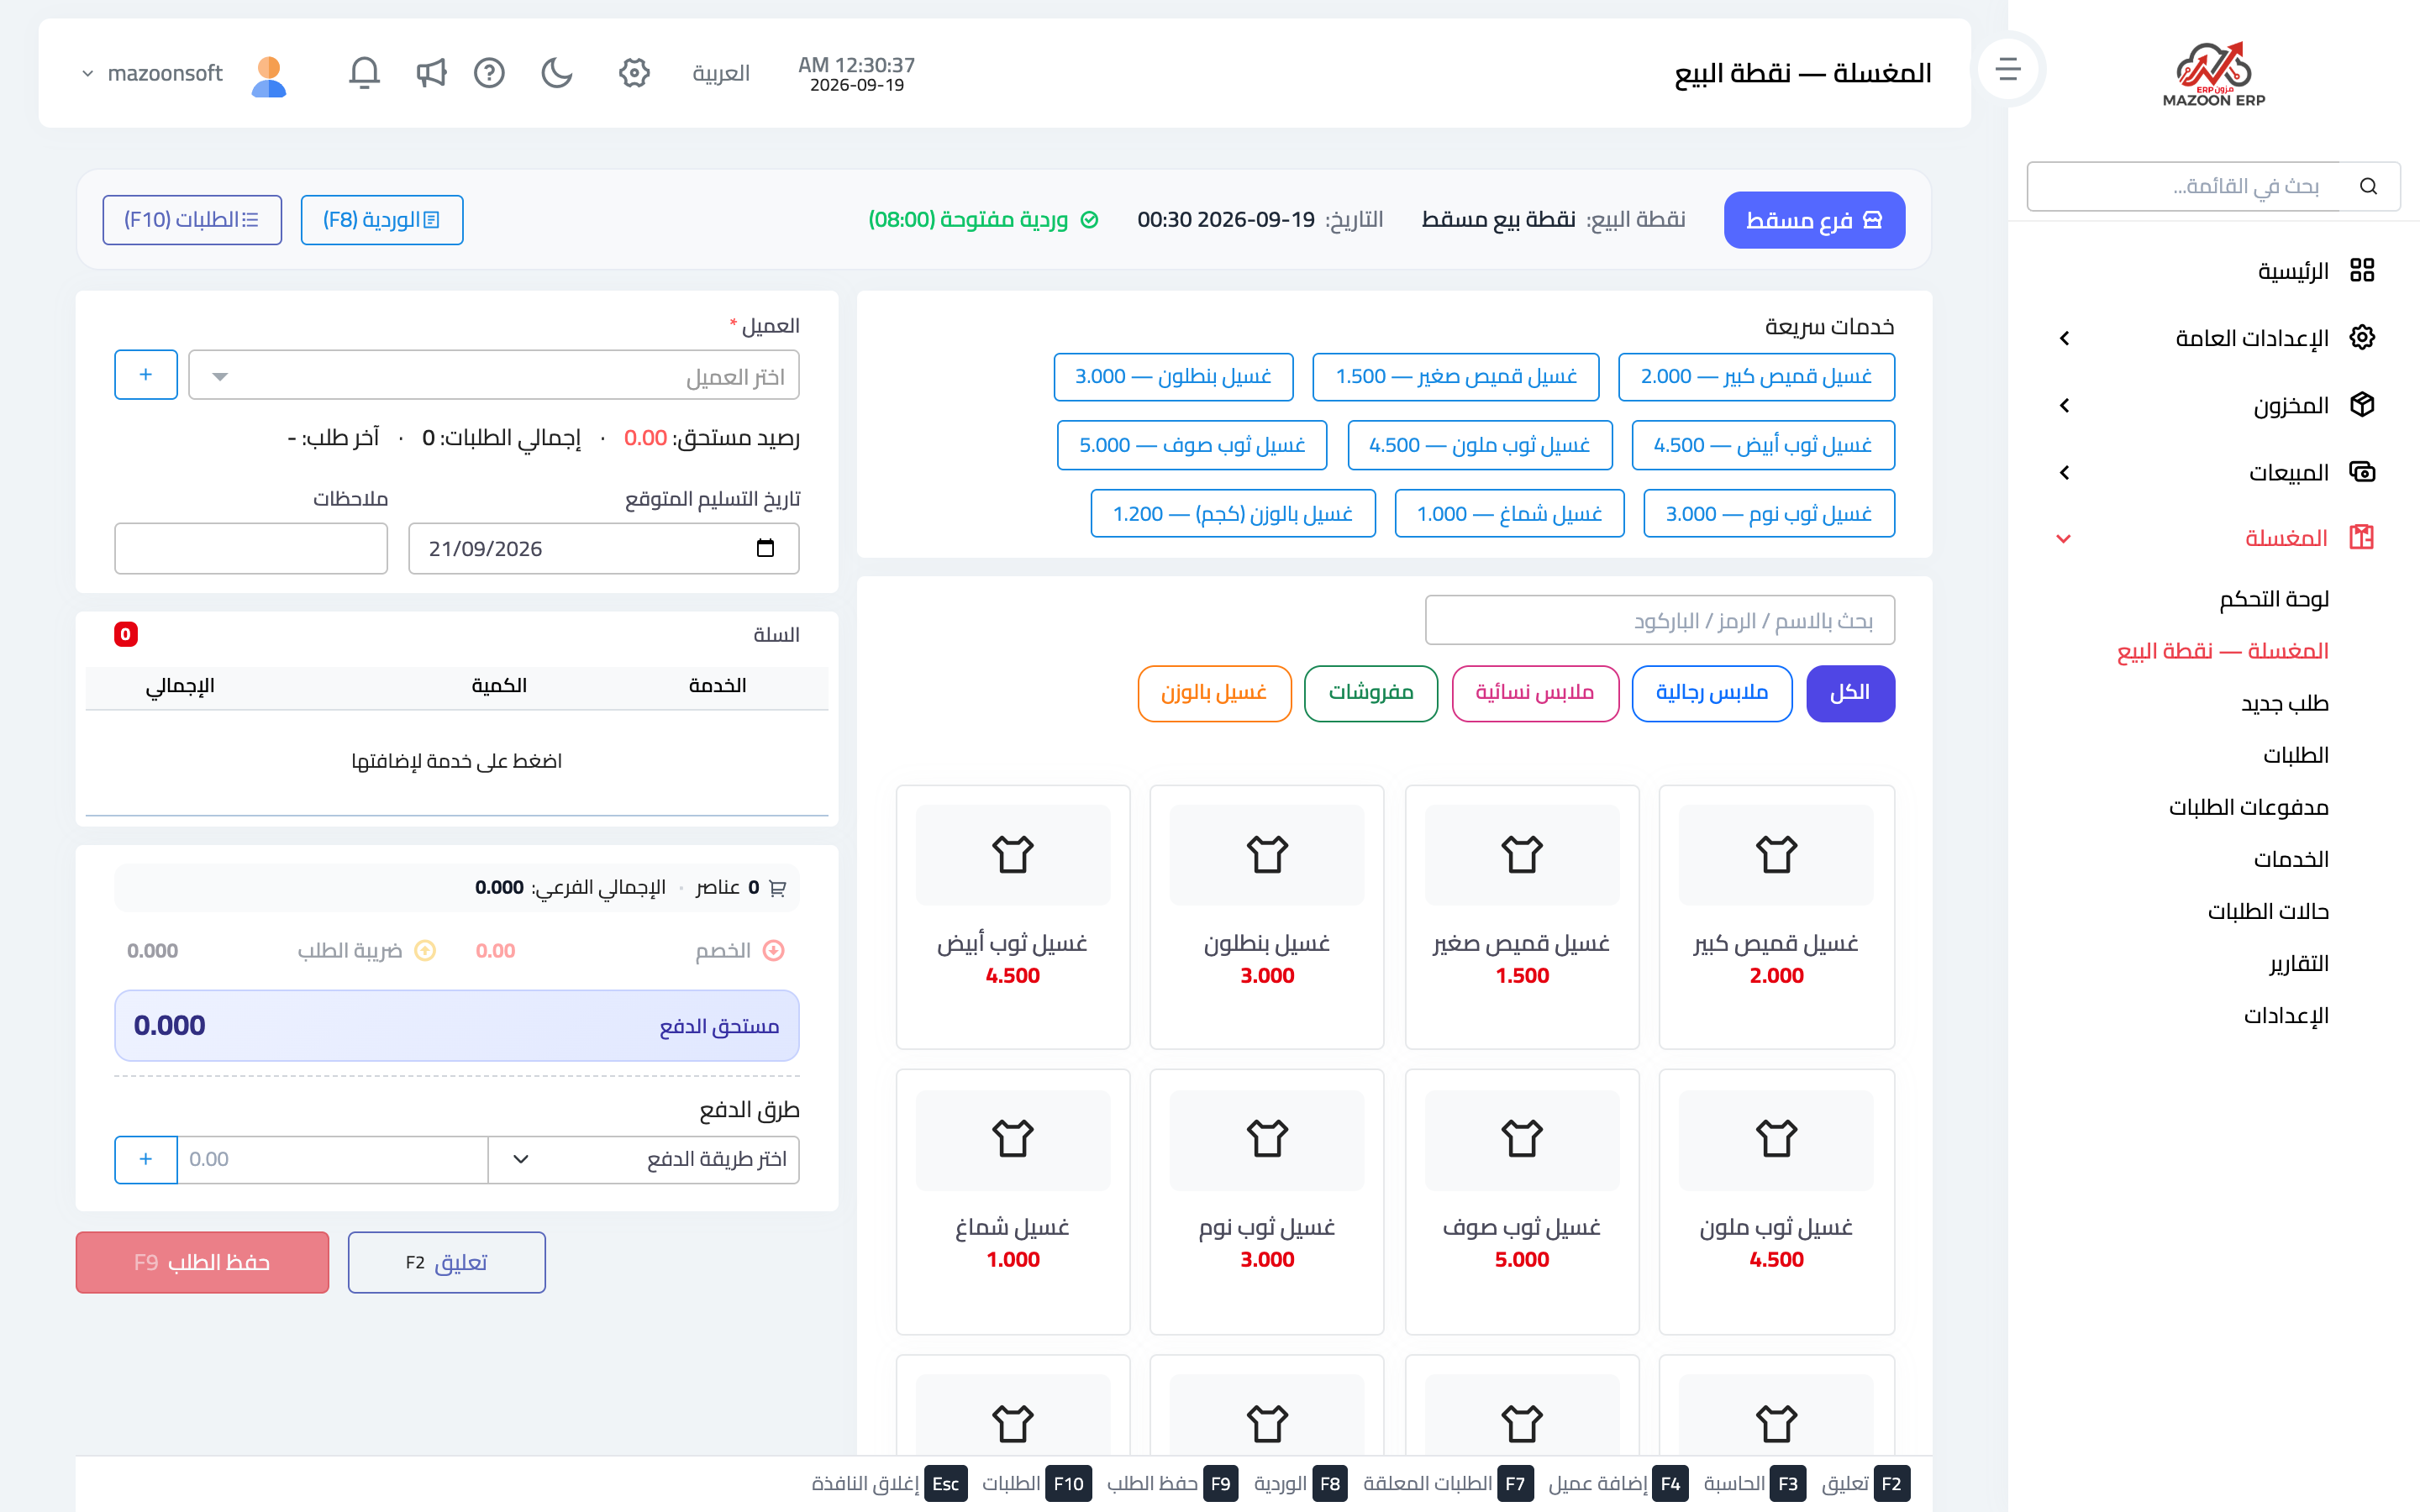This screenshot has height=1512, width=2420.
Task: Click the المخزون box icon
Action: pos(2362,404)
